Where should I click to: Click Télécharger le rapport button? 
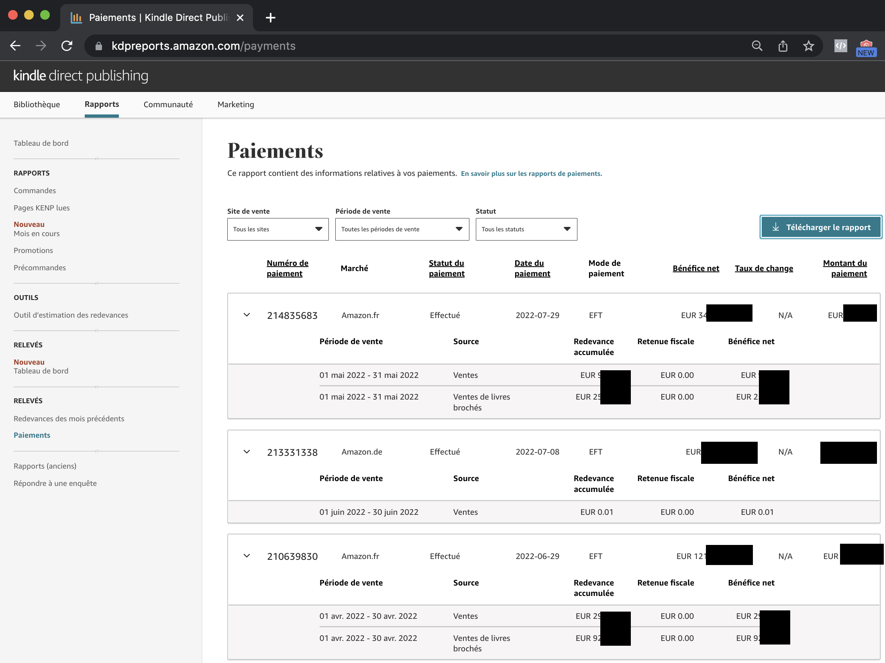821,227
